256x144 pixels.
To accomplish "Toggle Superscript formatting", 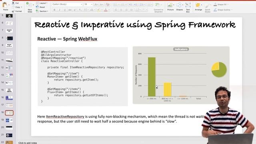I will click(x=75, y=10).
